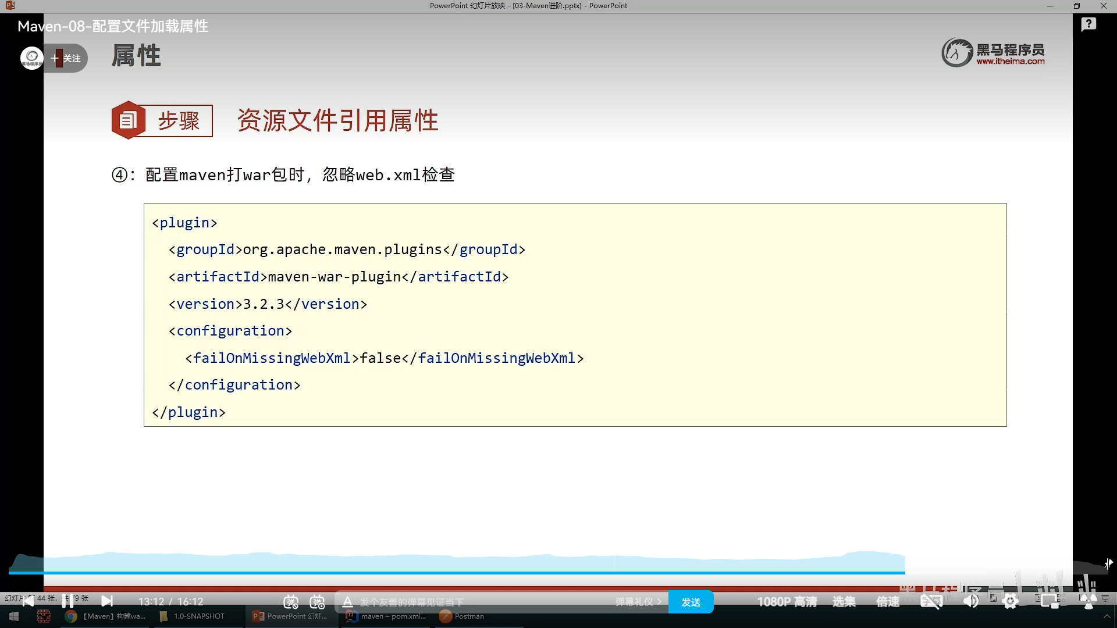Click the danmaku text style icon

tap(347, 602)
